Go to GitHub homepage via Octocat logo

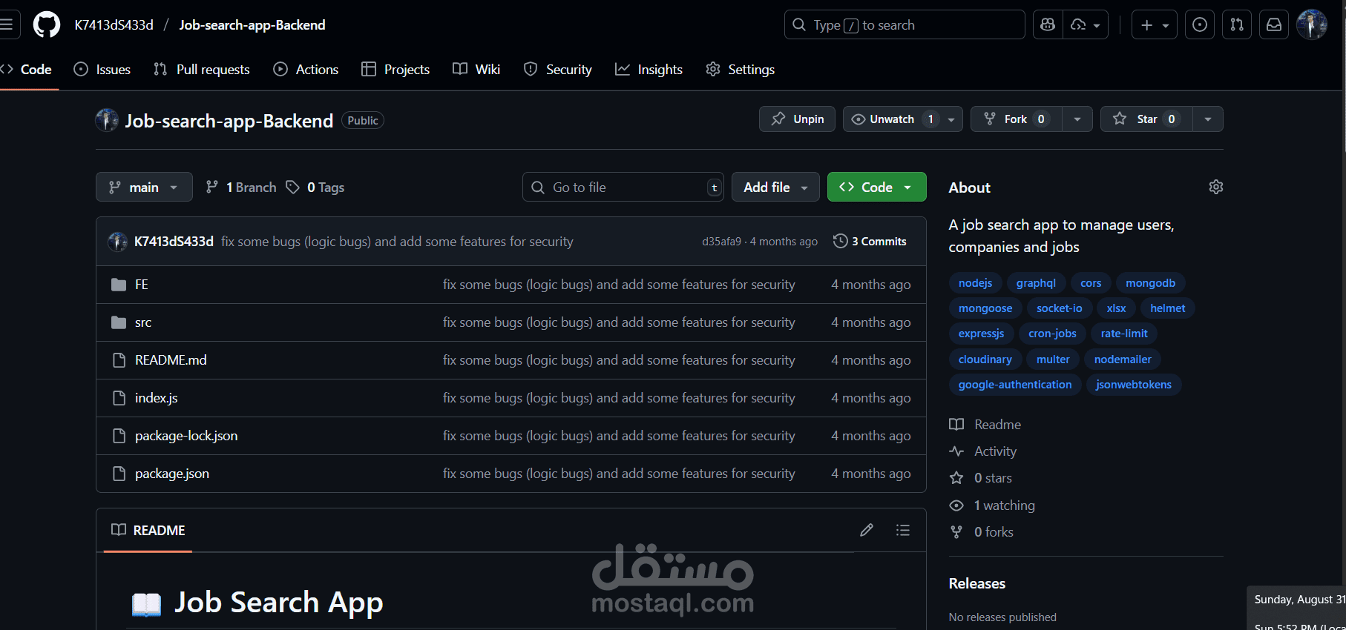47,24
